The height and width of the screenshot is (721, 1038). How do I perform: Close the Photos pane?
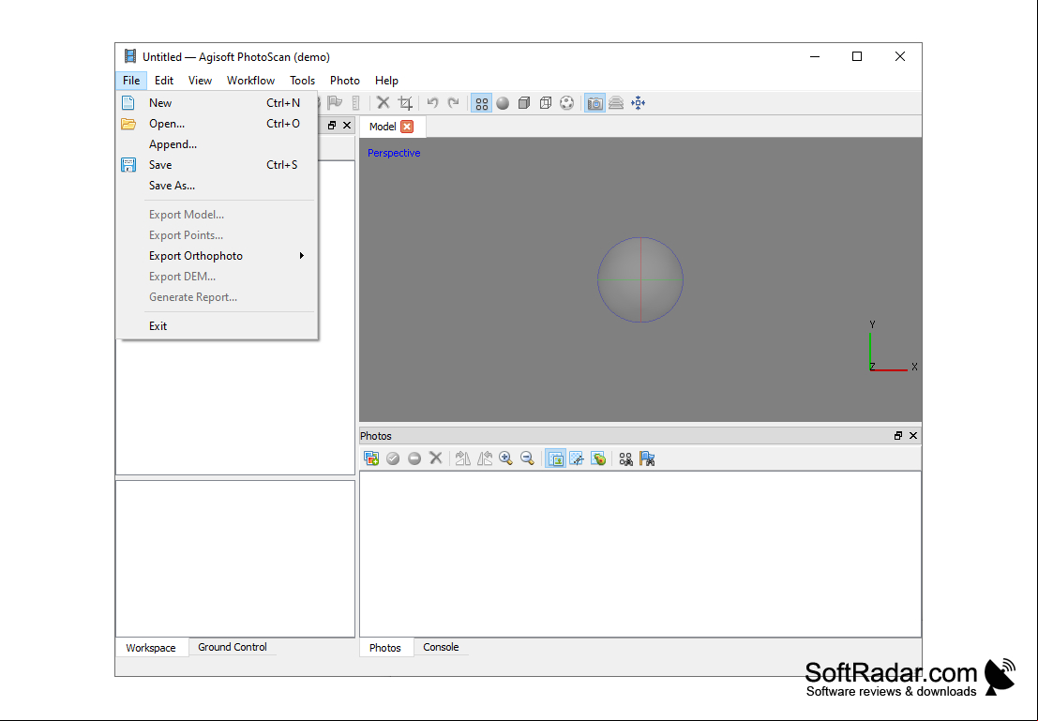pos(913,436)
